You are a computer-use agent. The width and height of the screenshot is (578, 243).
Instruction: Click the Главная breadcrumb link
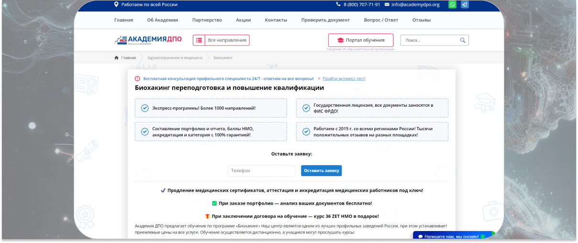[129, 57]
